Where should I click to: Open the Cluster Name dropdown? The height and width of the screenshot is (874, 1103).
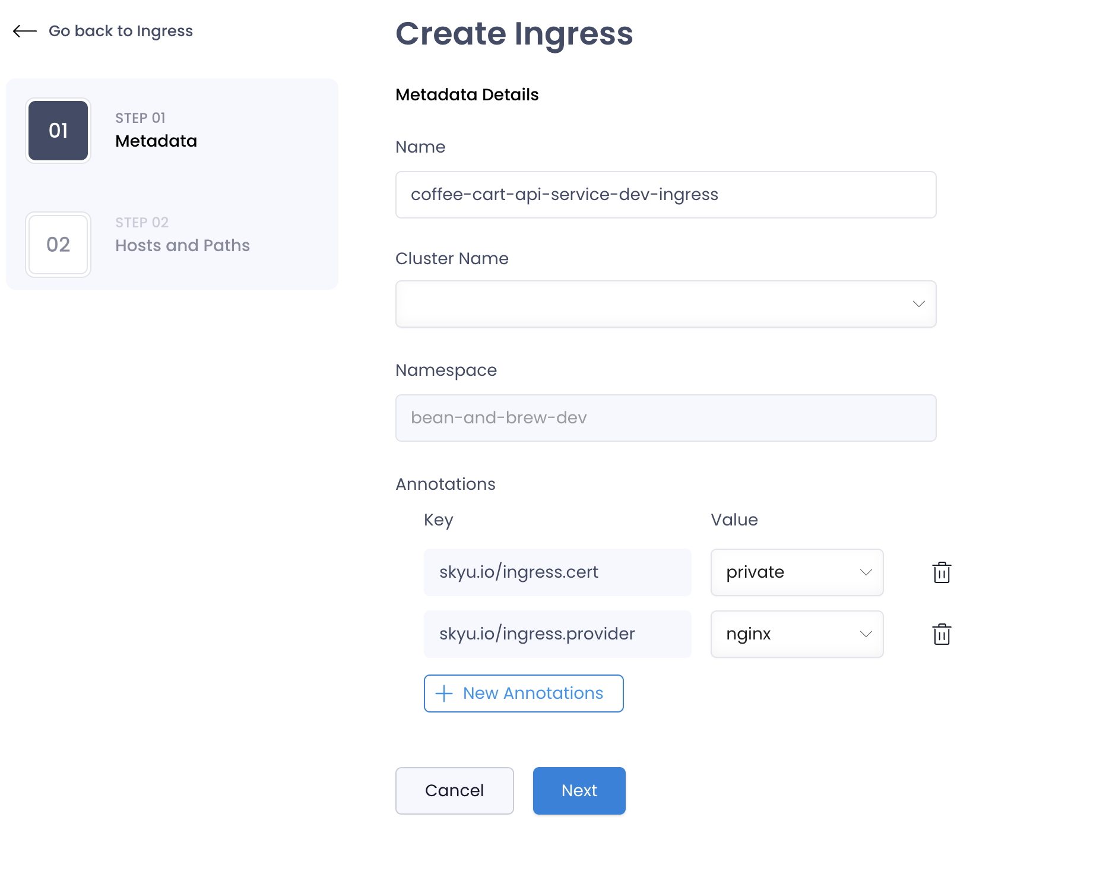point(665,304)
